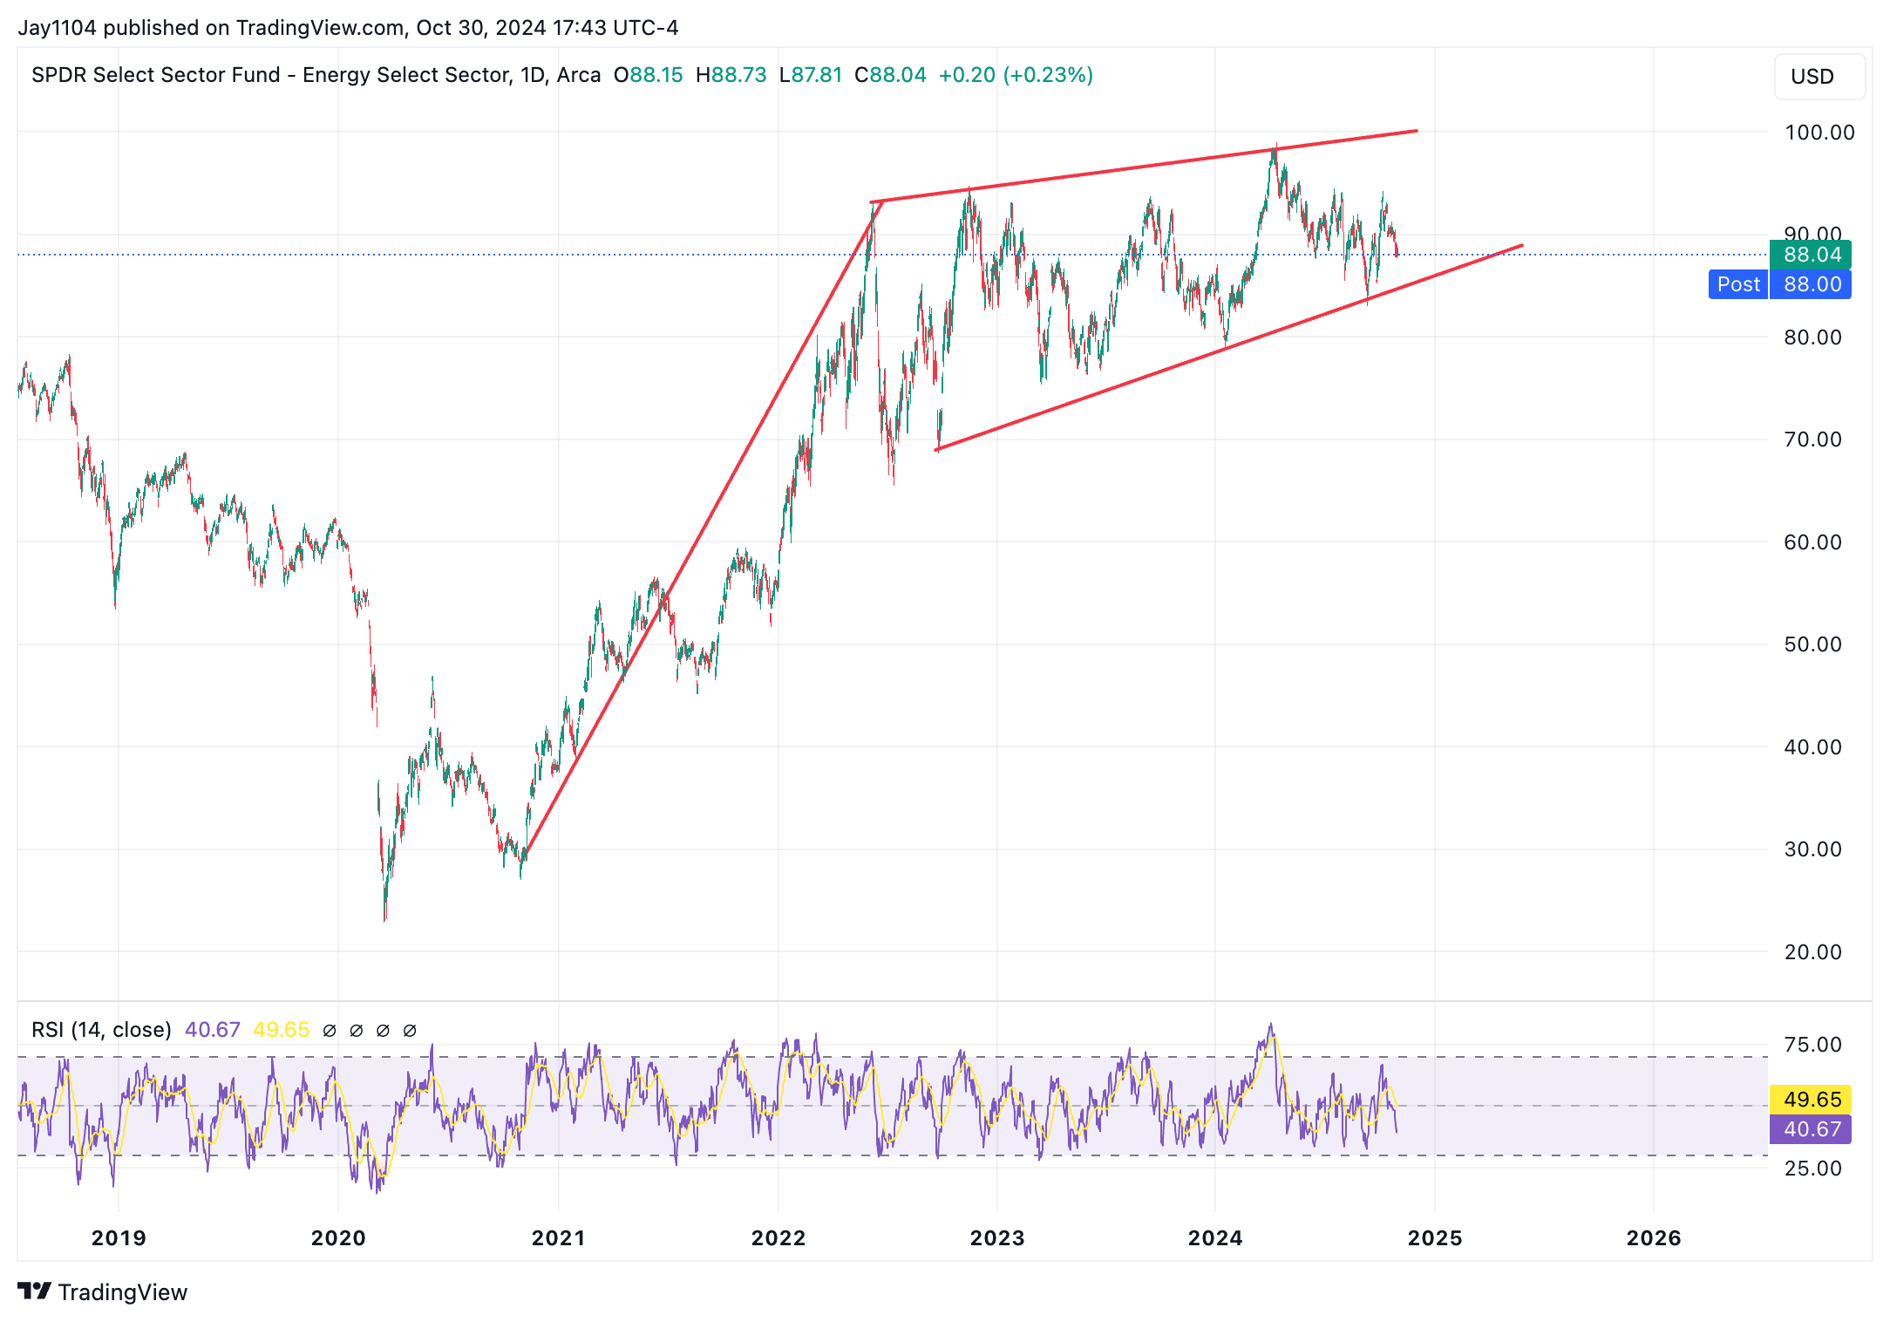Click the 2025 time axis label
1890x1322 pixels.
click(x=1435, y=1238)
